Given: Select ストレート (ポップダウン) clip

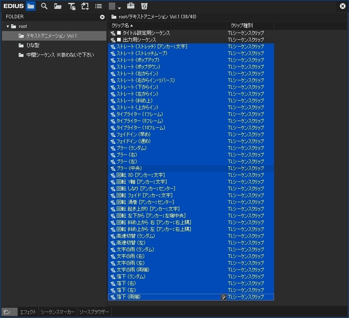Looking at the screenshot, I should (x=191, y=67).
